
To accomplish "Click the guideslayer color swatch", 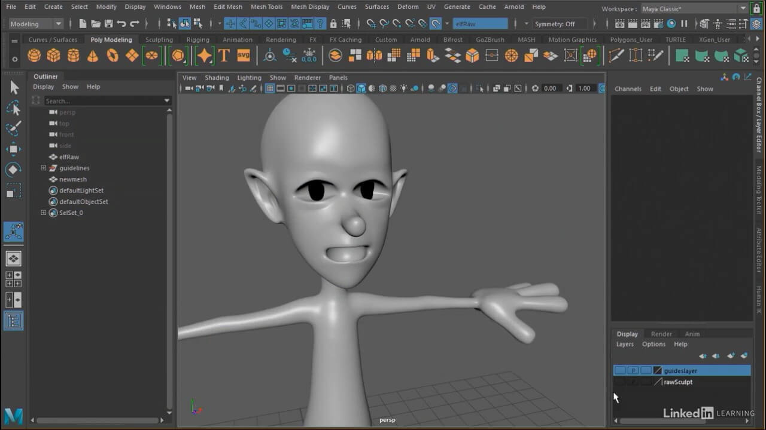I will point(658,371).
